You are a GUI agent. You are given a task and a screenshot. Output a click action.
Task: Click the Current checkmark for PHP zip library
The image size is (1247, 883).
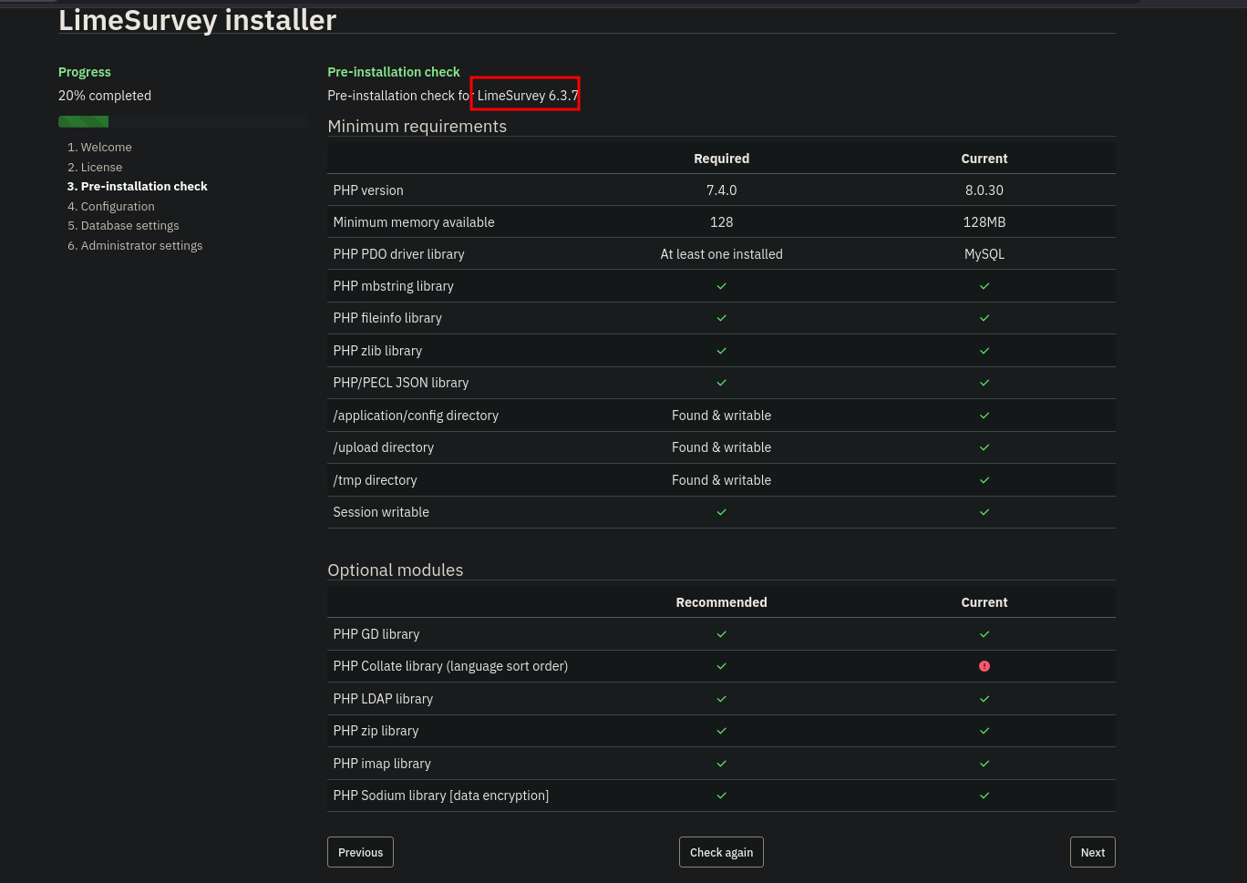(x=984, y=731)
